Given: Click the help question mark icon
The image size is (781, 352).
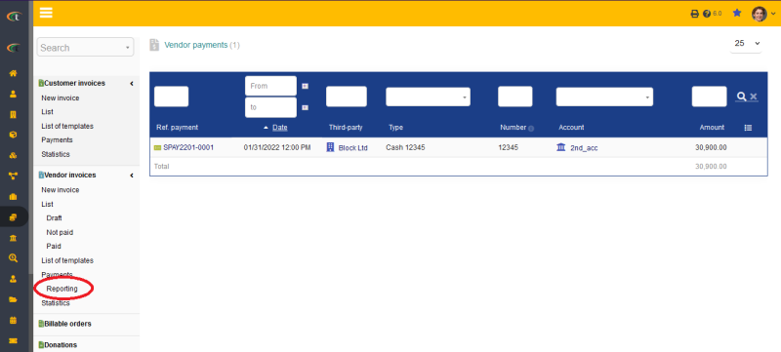Looking at the screenshot, I should (706, 14).
